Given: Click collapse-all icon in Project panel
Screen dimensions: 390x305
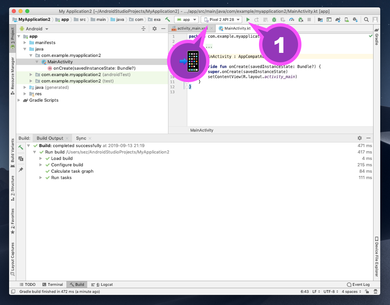Looking at the screenshot, I should coord(143,29).
